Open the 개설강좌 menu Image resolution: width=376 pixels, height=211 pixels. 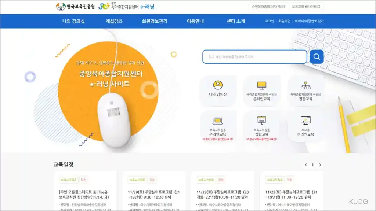pos(114,21)
